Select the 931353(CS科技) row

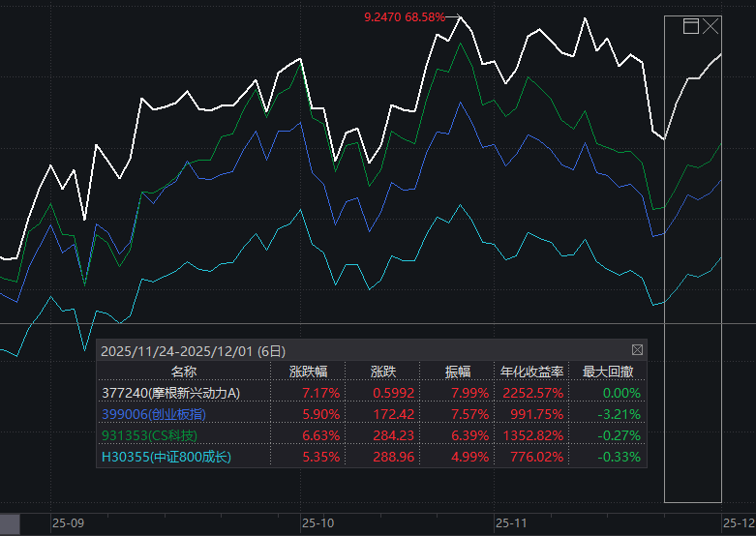[372, 435]
